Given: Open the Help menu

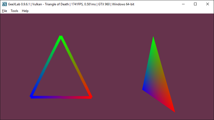Looking at the screenshot, I should pyautogui.click(x=25, y=11).
